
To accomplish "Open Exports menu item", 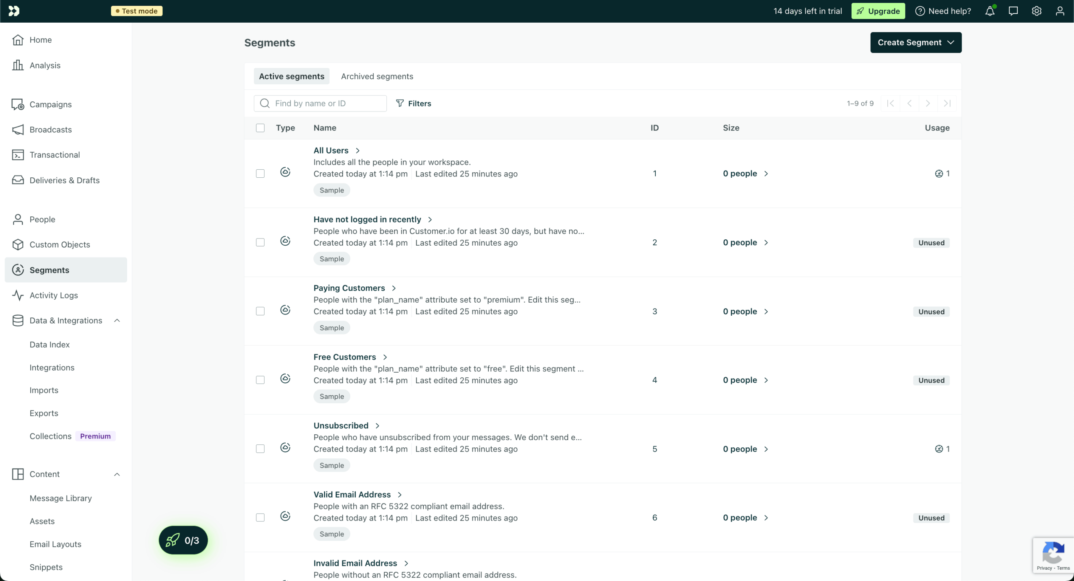I will point(44,413).
